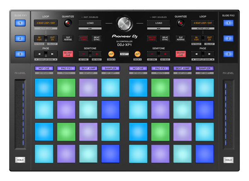Tap SLIDE FX2 button 1
Viewport: 249px width, 181px height.
tap(228, 23)
